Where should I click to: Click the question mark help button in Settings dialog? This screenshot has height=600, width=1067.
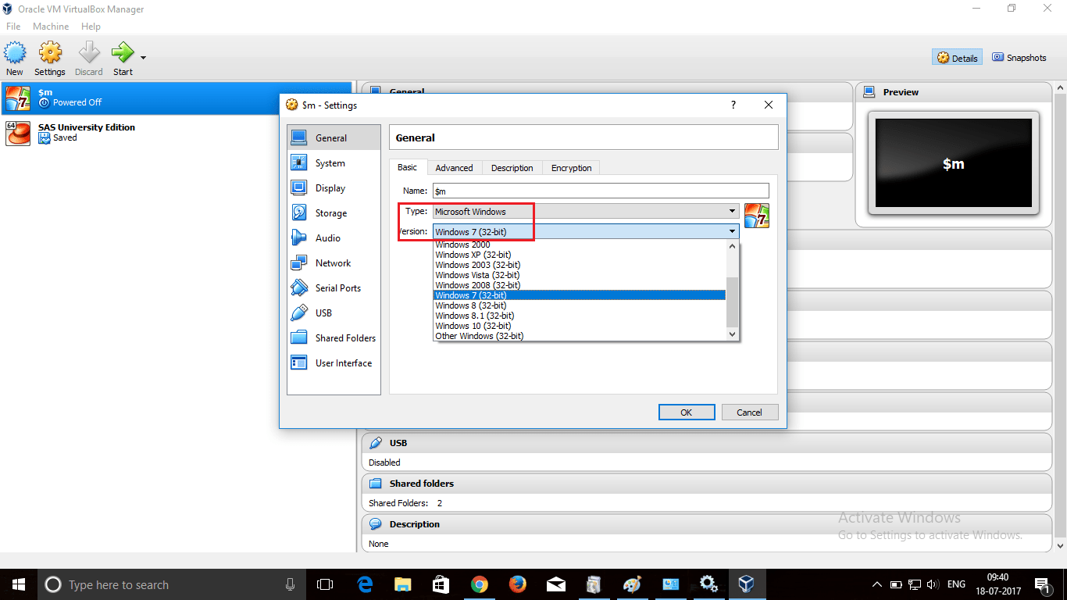733,105
